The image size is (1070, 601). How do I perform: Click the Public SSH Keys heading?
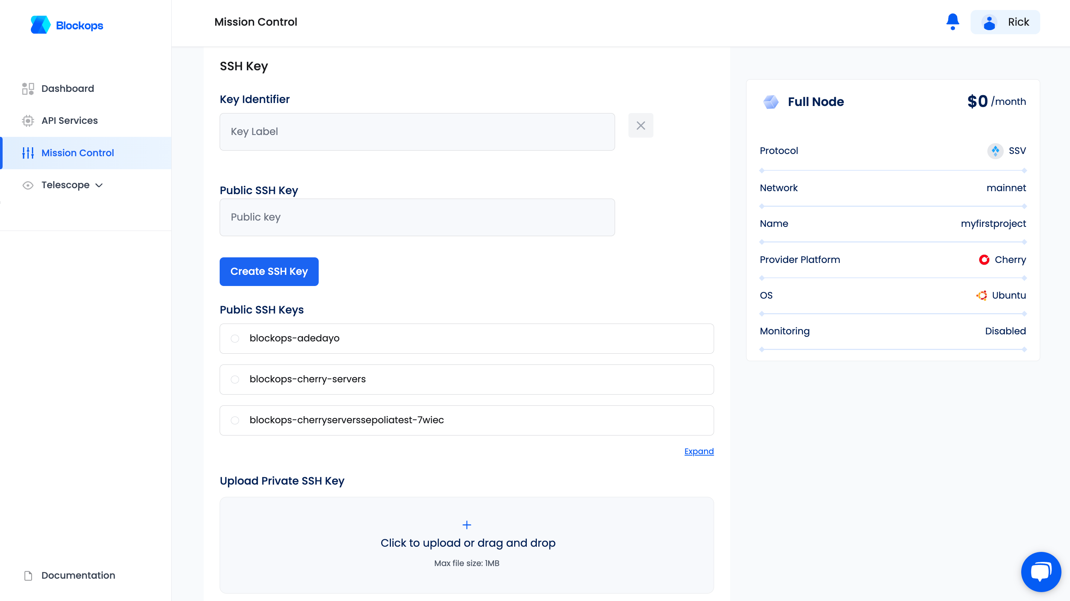coord(262,310)
